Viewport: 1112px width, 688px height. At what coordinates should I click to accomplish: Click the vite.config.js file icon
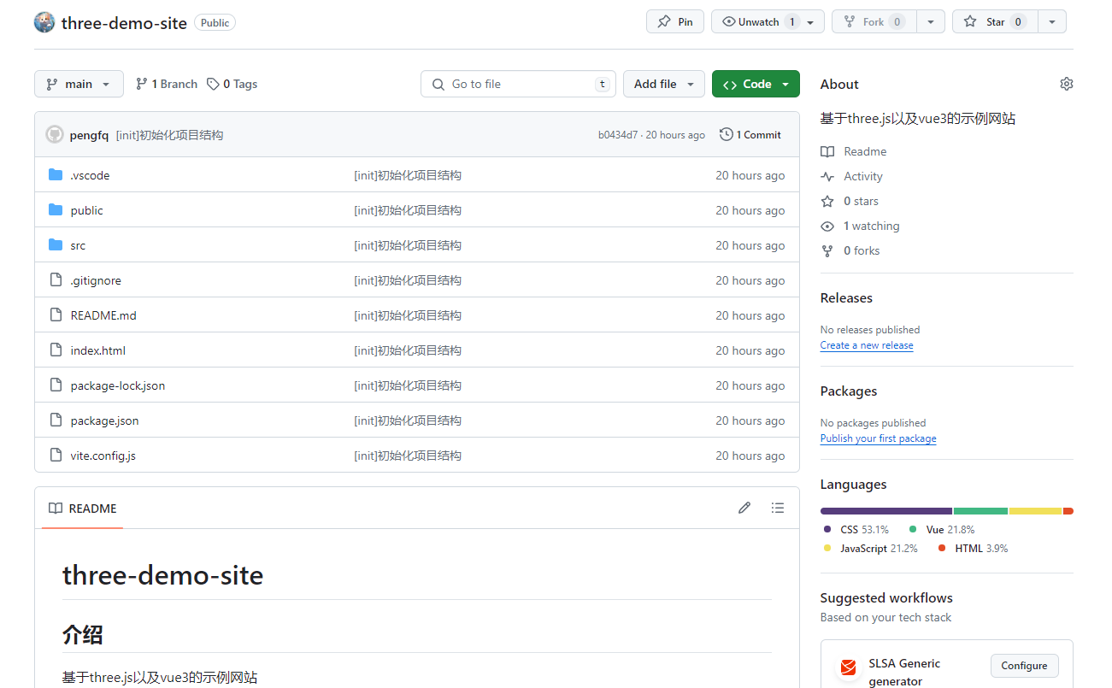point(56,456)
